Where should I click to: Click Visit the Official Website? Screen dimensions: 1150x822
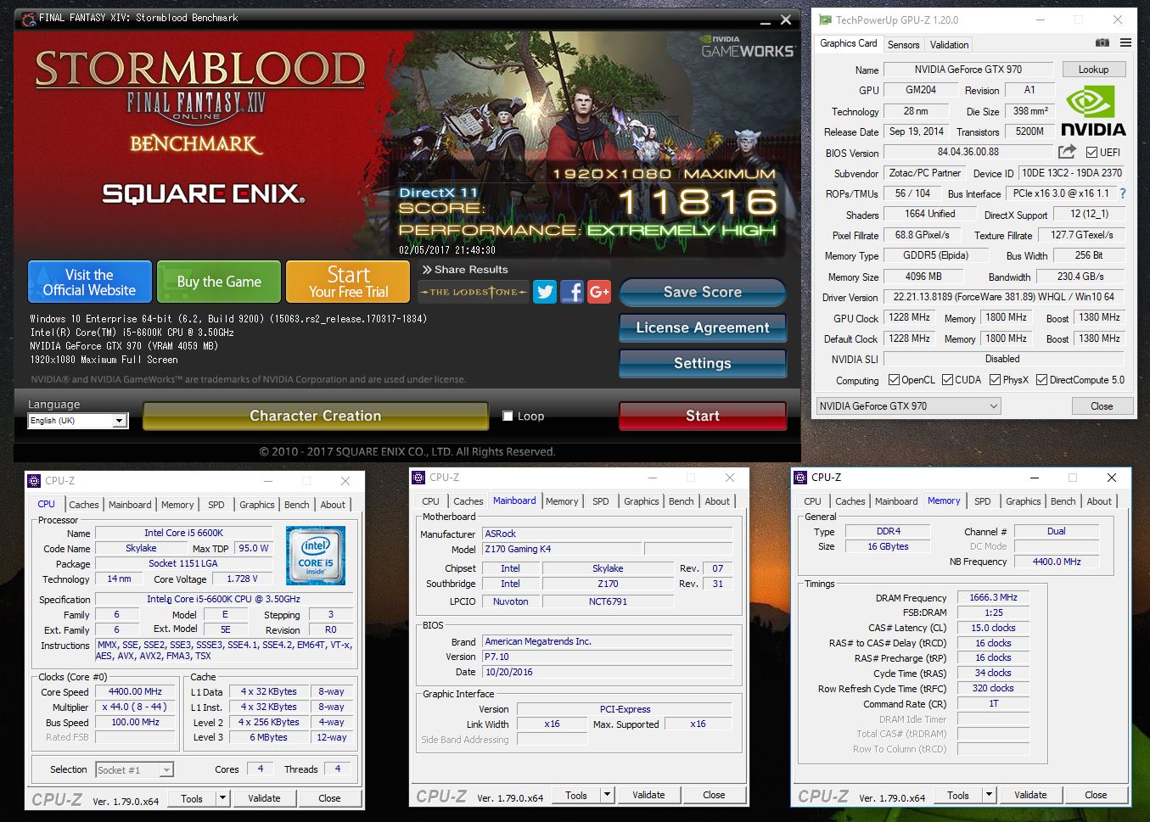click(89, 282)
